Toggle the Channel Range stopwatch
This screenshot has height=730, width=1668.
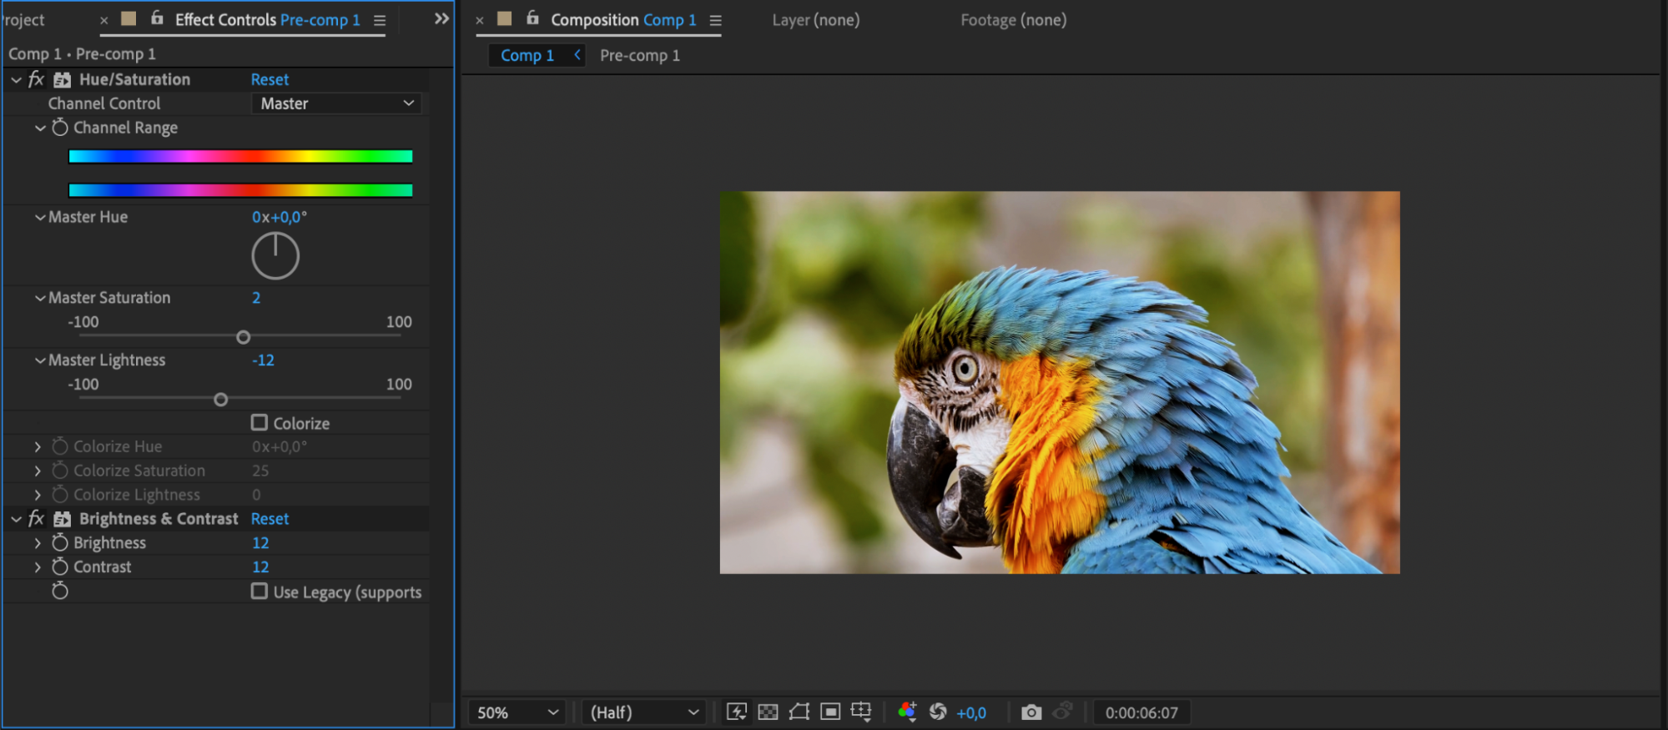click(60, 128)
